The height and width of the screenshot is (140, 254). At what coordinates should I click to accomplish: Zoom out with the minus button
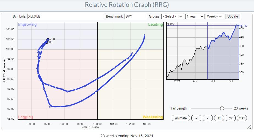point(208,118)
